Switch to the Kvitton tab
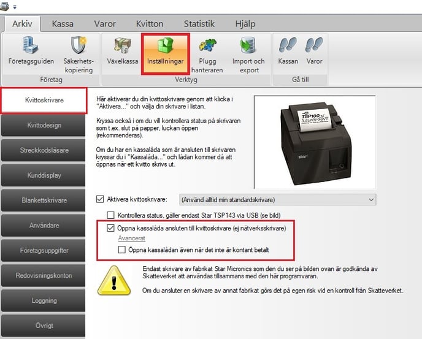This screenshot has height=339, width=422. tap(150, 24)
